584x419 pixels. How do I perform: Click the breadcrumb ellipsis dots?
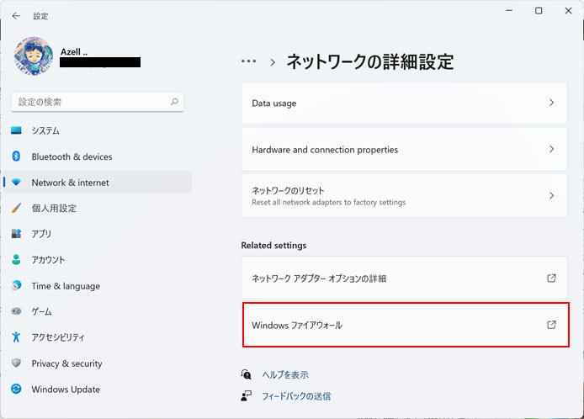[248, 61]
